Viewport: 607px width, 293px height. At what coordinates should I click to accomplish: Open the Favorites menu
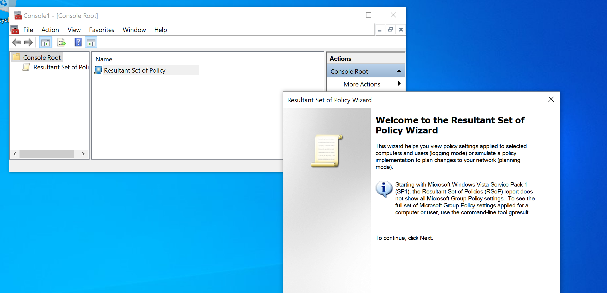(102, 30)
